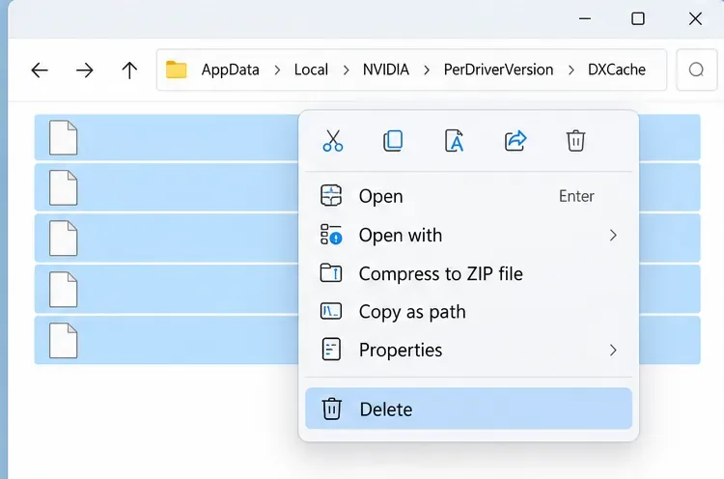This screenshot has width=724, height=479.
Task: Expand chevron after PerDriverVersion
Action: click(x=571, y=70)
